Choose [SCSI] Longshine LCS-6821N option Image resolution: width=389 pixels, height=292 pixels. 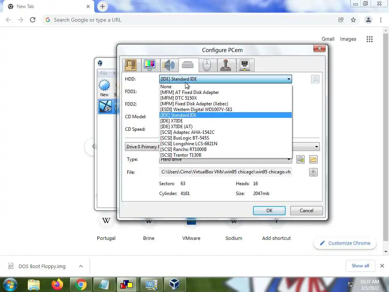(x=226, y=144)
